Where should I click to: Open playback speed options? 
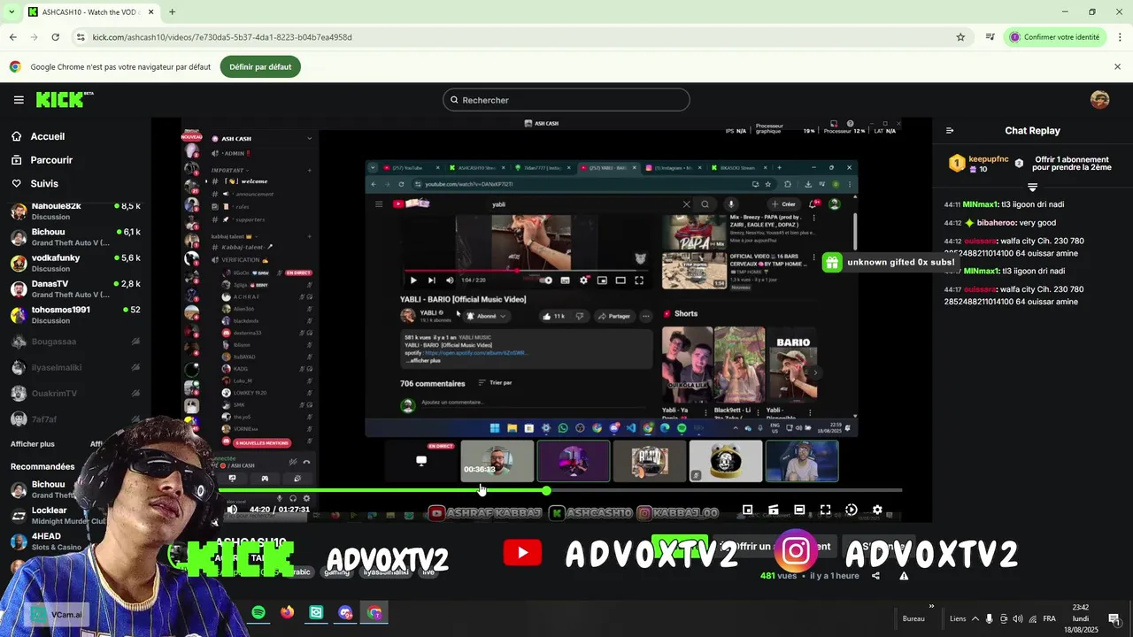[851, 510]
